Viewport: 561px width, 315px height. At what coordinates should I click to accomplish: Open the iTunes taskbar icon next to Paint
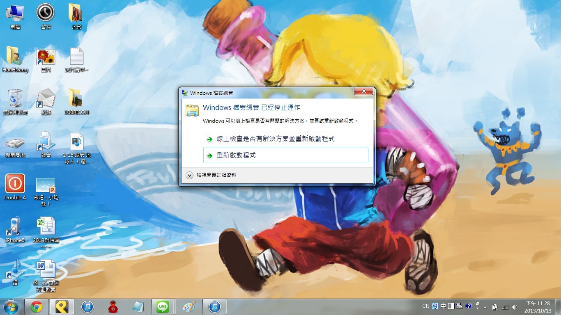215,307
